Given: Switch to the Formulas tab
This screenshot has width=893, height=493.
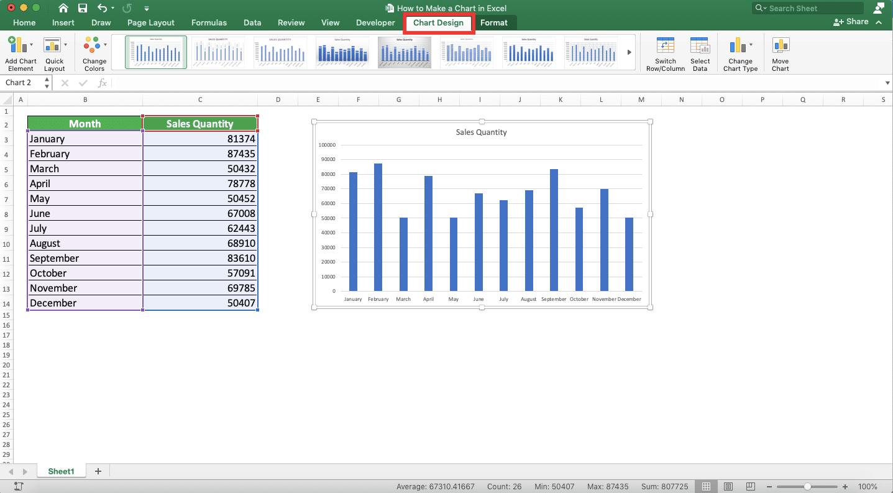Looking at the screenshot, I should (209, 22).
